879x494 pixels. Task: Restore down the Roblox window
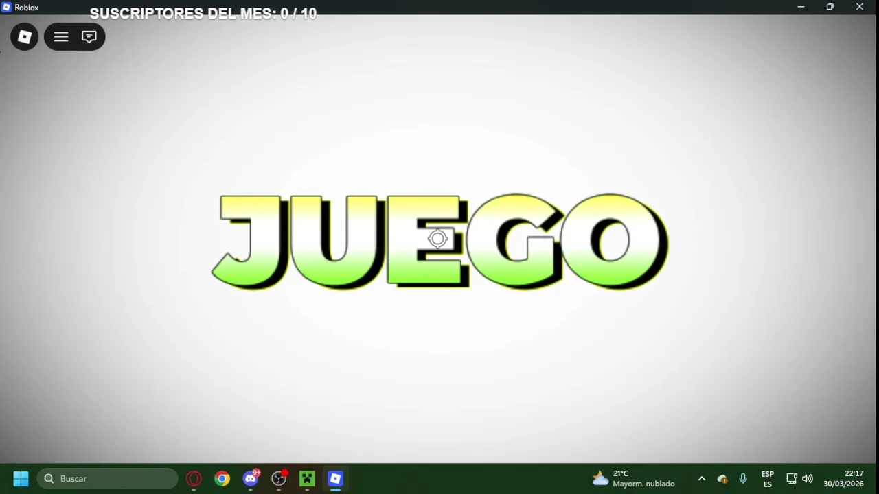[830, 7]
